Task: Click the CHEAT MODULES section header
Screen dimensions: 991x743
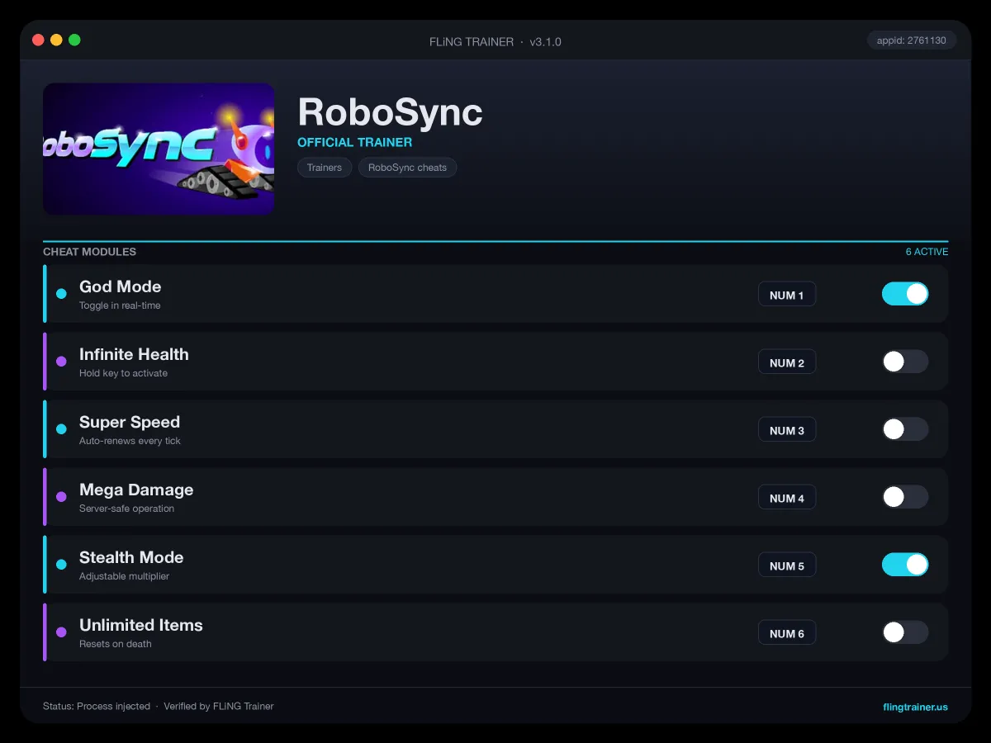Action: (x=89, y=252)
